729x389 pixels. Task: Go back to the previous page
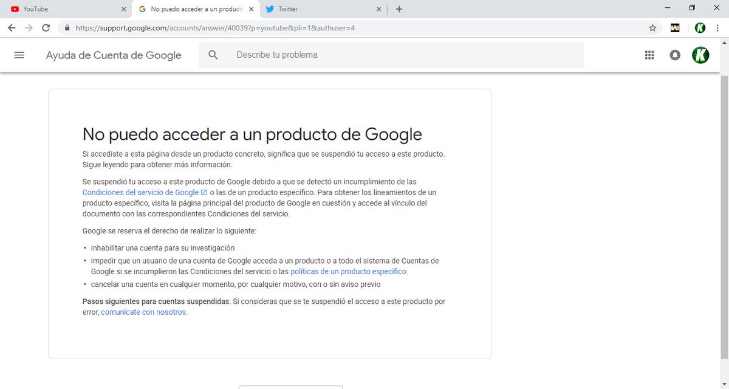tap(12, 28)
